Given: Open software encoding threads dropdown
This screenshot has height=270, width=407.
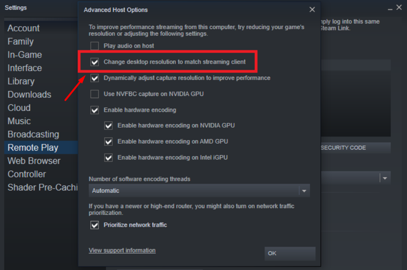Looking at the screenshot, I should pos(199,191).
